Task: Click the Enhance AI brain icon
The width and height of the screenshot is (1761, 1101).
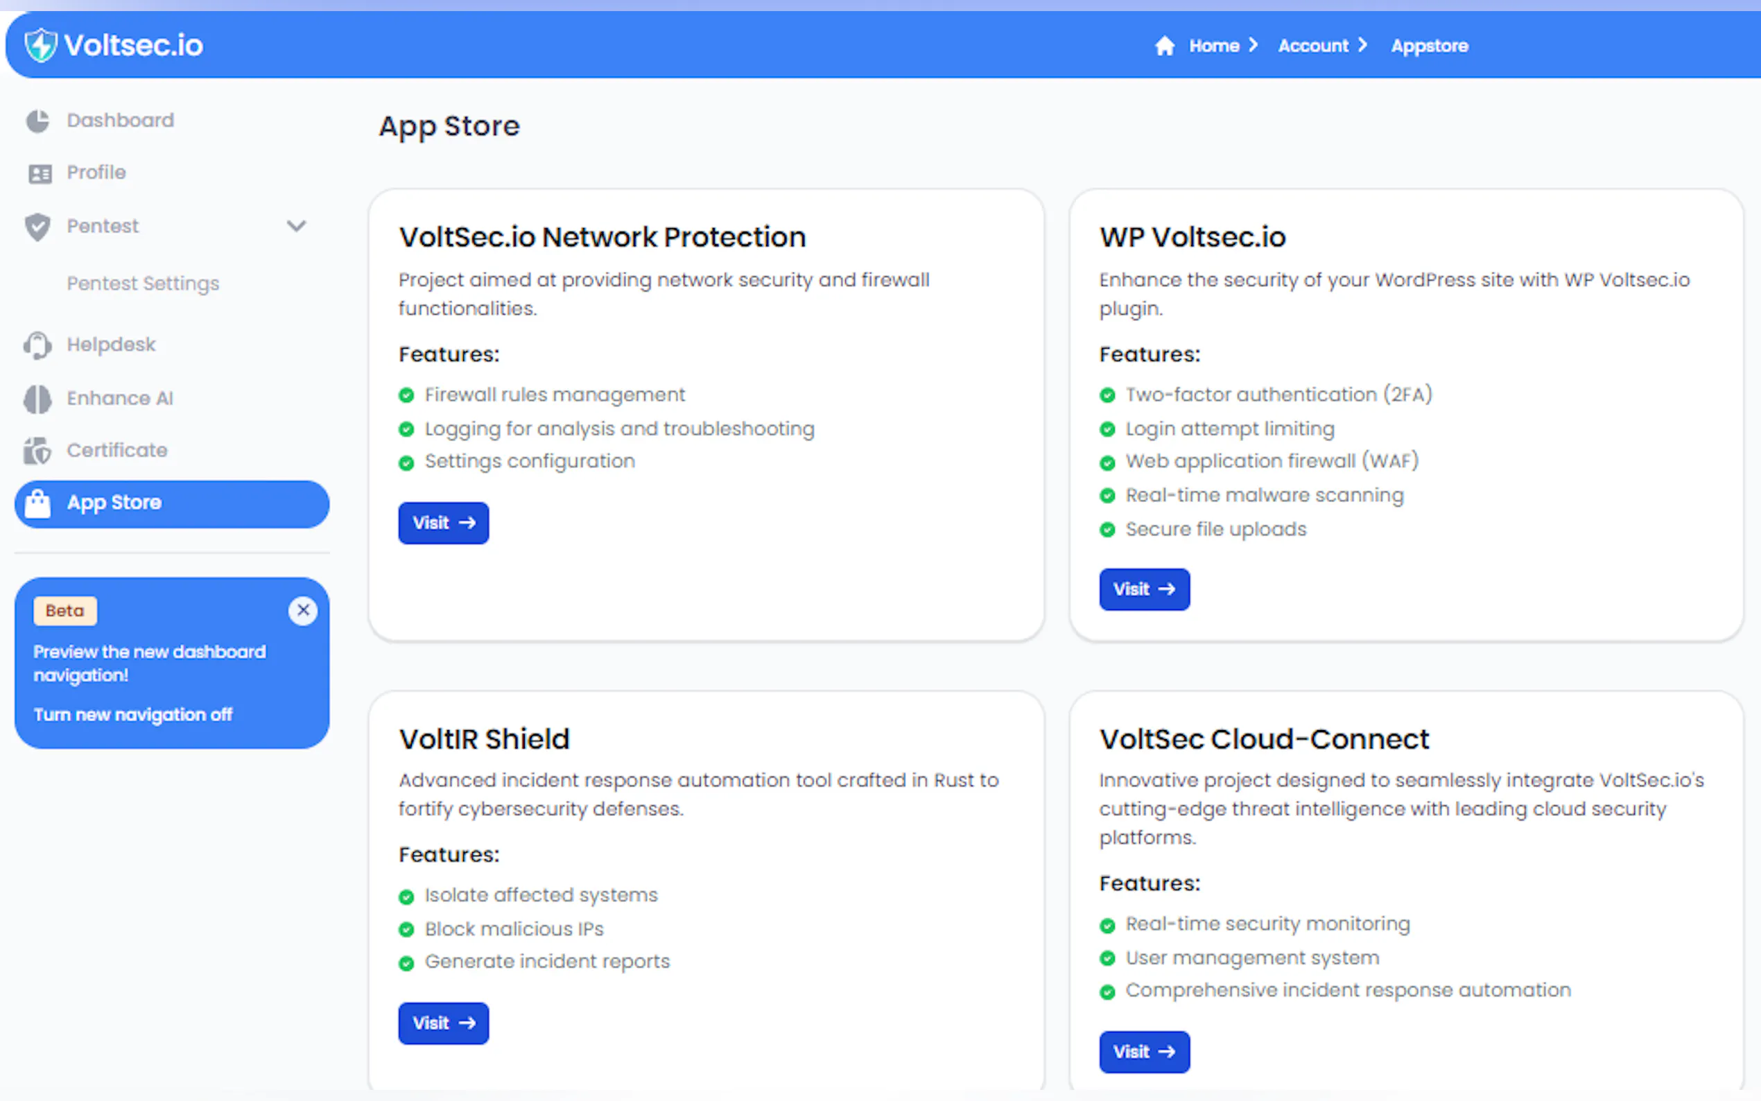Action: pyautogui.click(x=38, y=399)
